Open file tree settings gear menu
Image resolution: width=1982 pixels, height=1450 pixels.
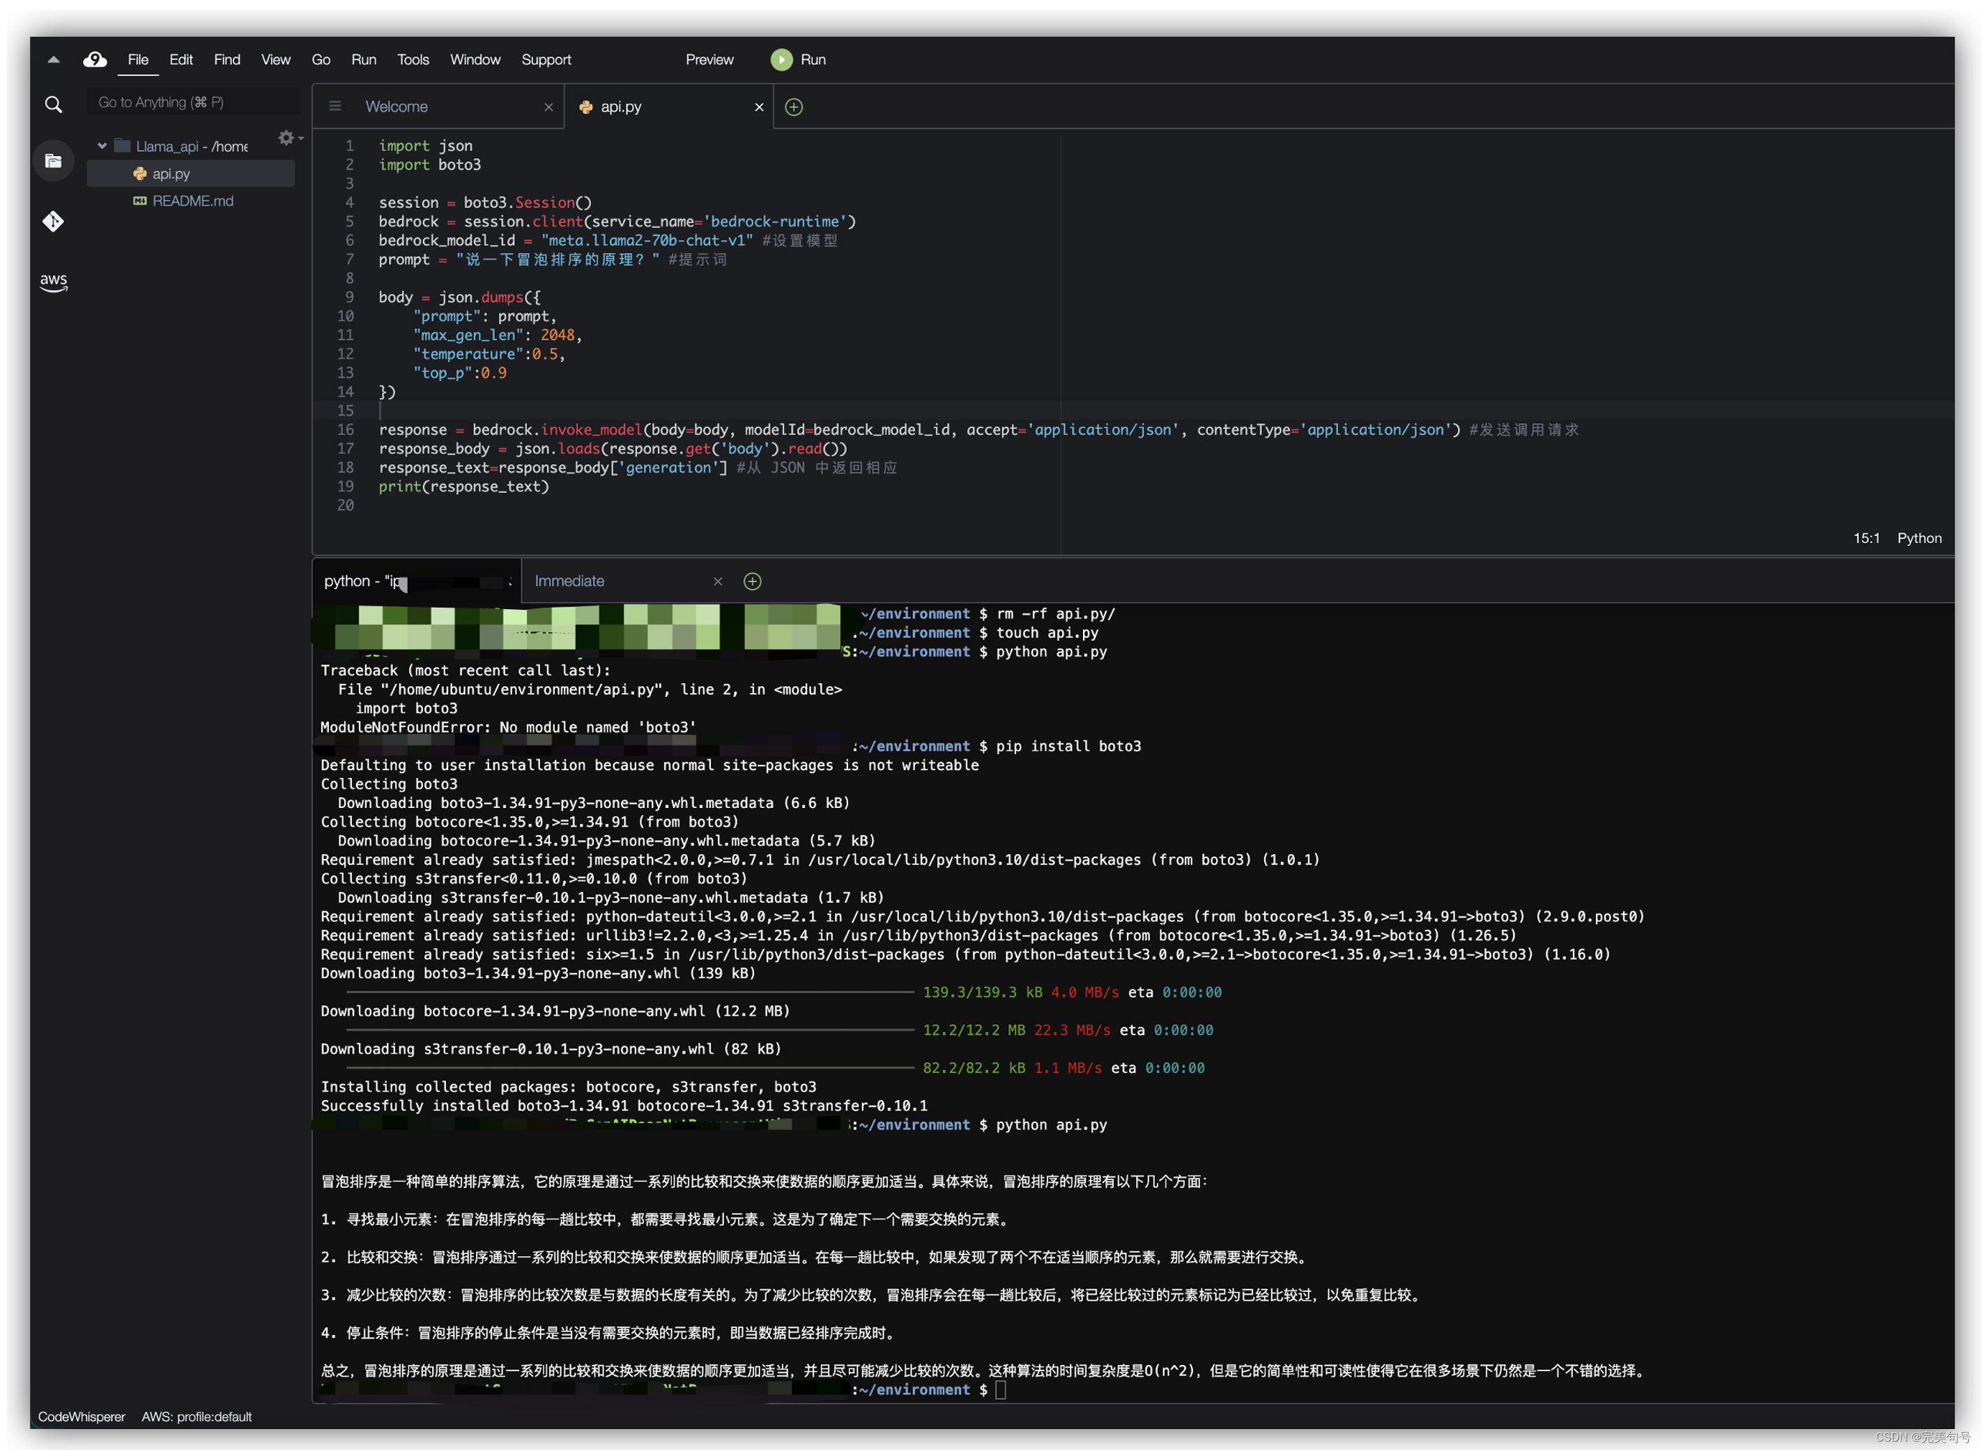[289, 138]
